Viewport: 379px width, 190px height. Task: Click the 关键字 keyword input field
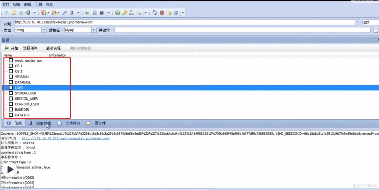pos(242,30)
